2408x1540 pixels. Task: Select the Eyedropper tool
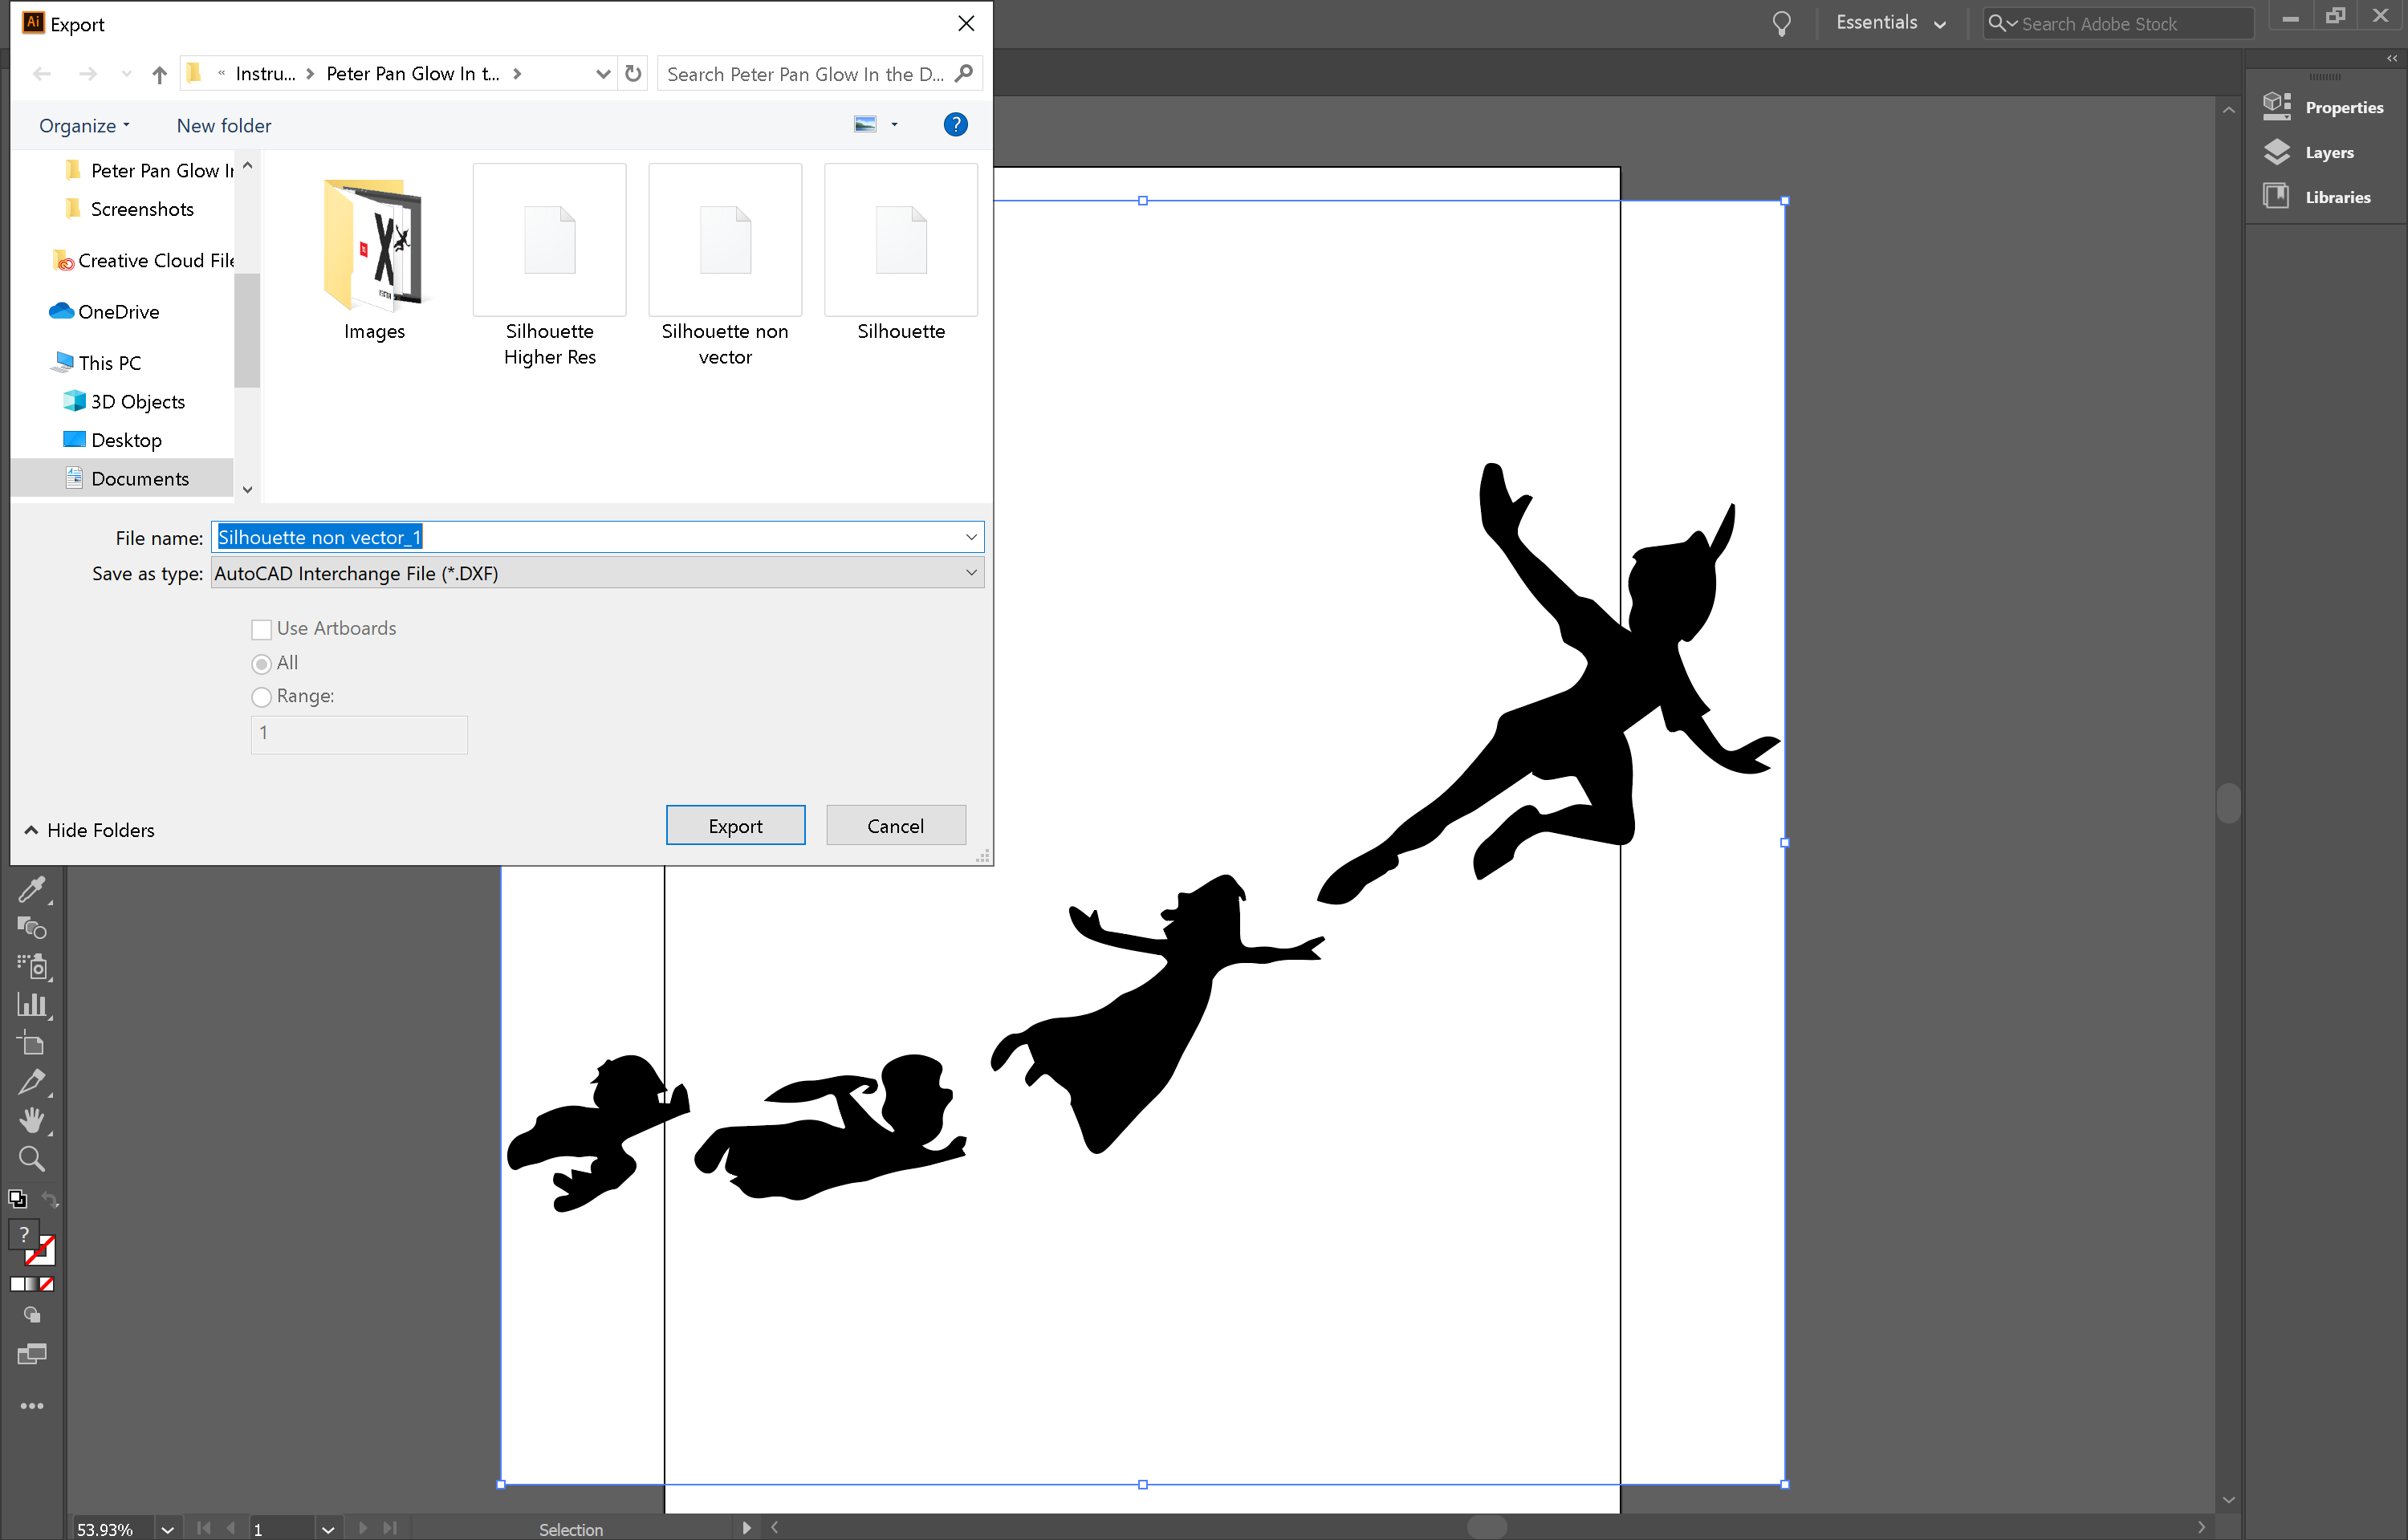[x=33, y=889]
